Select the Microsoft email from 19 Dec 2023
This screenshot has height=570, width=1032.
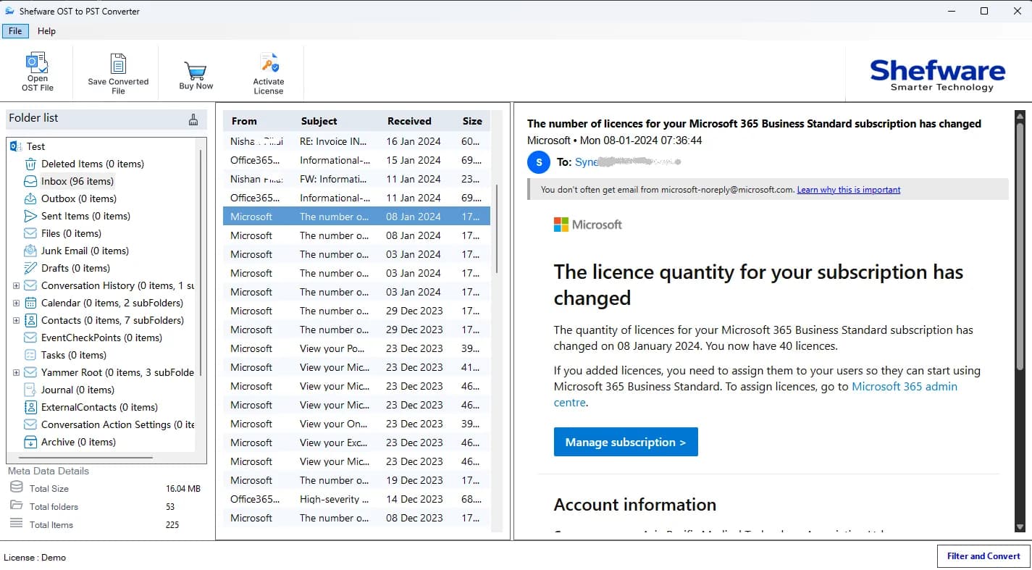[x=356, y=480]
